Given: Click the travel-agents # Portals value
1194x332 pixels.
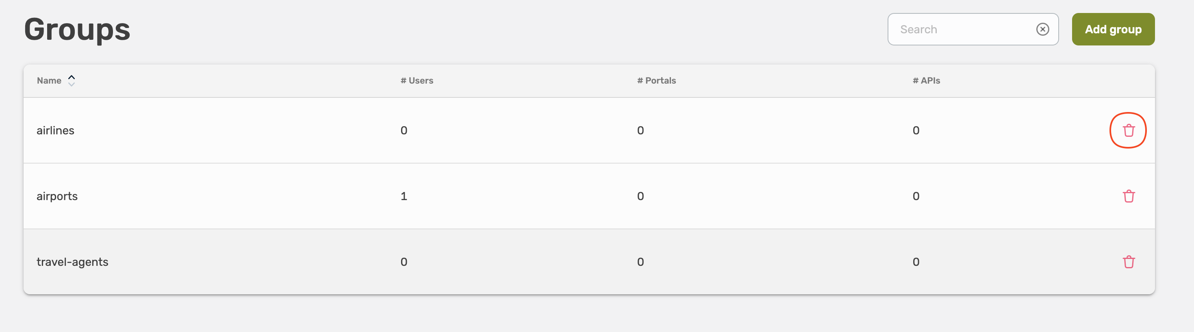Looking at the screenshot, I should (640, 262).
